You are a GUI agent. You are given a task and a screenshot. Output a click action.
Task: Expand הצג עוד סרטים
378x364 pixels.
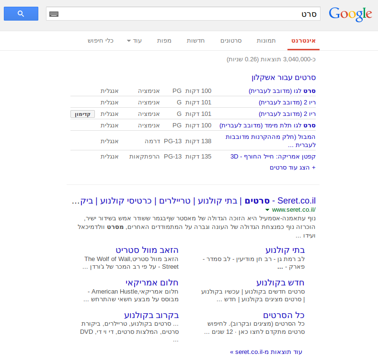coord(292,168)
